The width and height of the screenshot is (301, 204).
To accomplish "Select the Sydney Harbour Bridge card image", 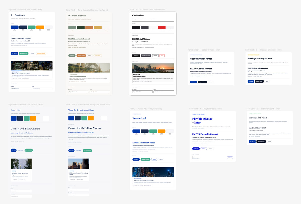I will [89, 68].
